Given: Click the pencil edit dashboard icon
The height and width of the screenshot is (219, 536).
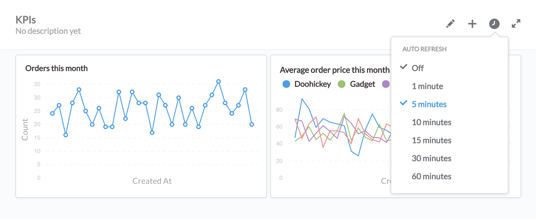Looking at the screenshot, I should point(450,24).
